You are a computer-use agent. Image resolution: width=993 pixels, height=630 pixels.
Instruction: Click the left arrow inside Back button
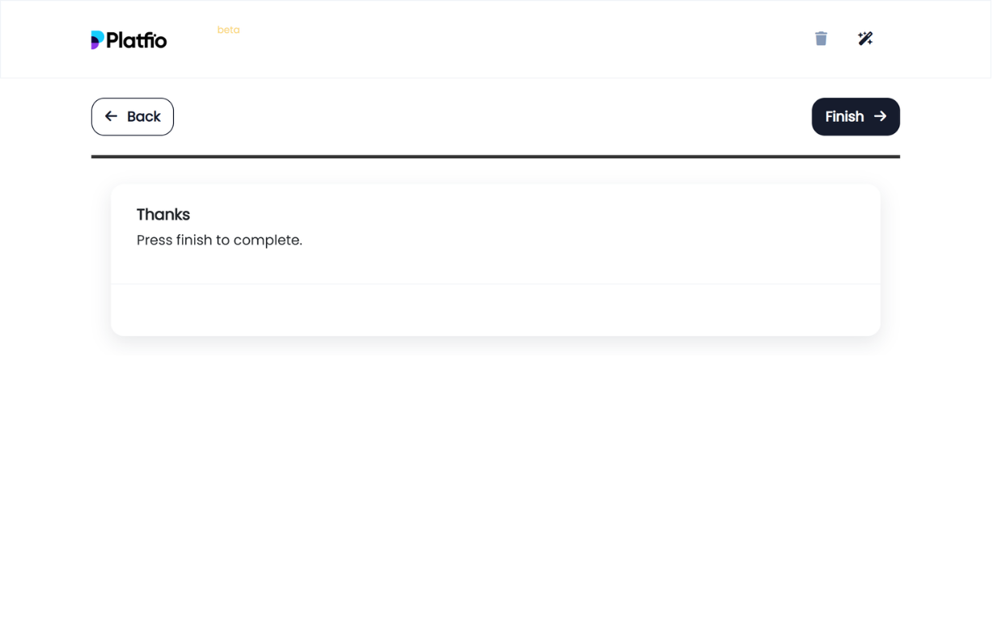pyautogui.click(x=111, y=116)
